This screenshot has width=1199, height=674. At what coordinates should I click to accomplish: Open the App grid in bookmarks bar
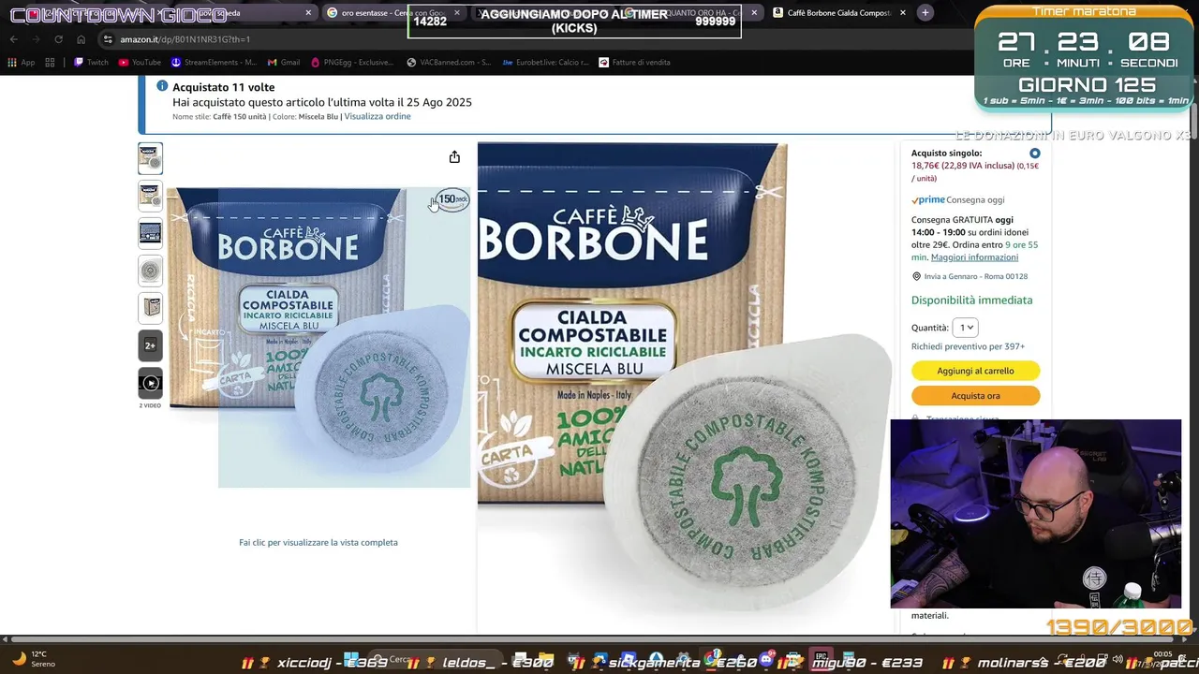tap(21, 63)
